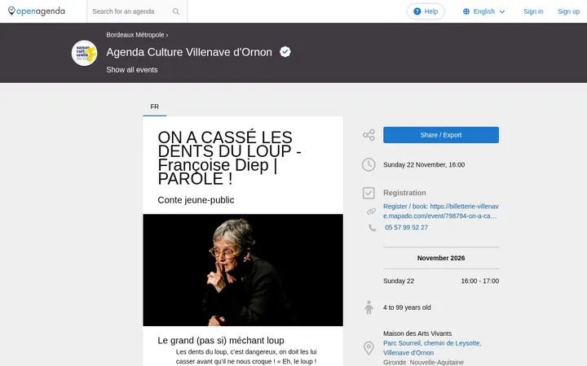Screen dimensions: 587x366
Task: Select the FR language tab
Action: tap(155, 107)
